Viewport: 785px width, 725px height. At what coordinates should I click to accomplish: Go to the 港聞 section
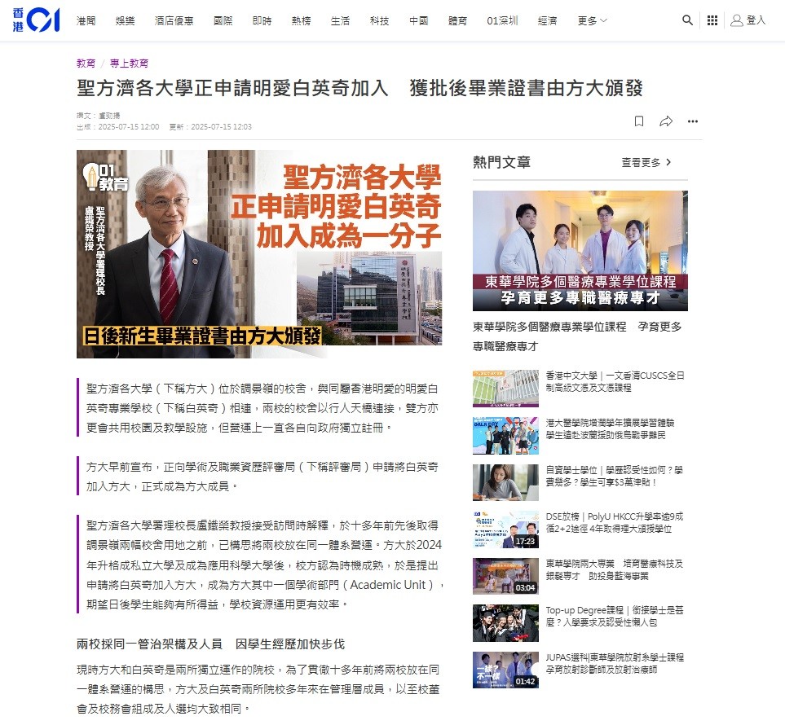[x=86, y=20]
